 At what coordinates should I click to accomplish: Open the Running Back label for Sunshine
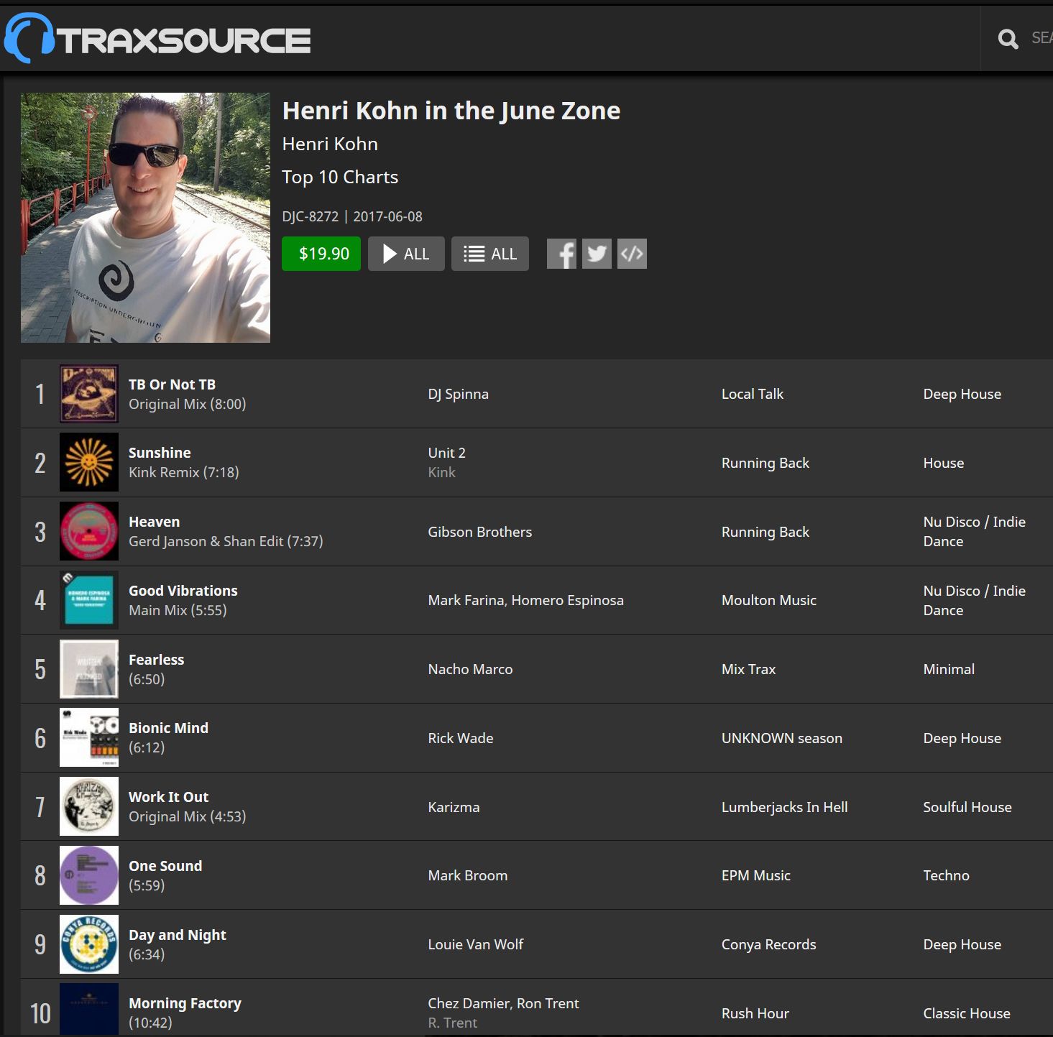(x=765, y=463)
